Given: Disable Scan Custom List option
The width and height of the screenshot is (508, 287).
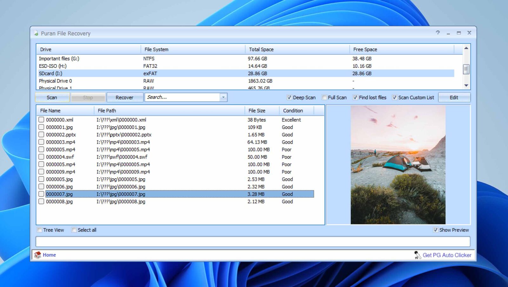Looking at the screenshot, I should tap(395, 97).
